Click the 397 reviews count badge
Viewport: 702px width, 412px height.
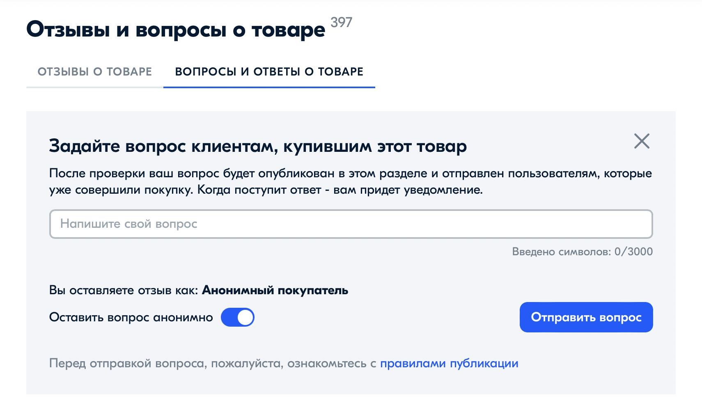coord(342,22)
